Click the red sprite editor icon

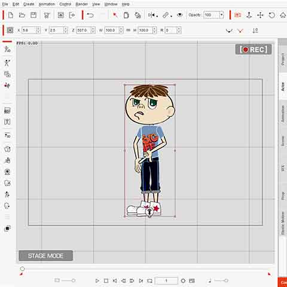(7, 86)
